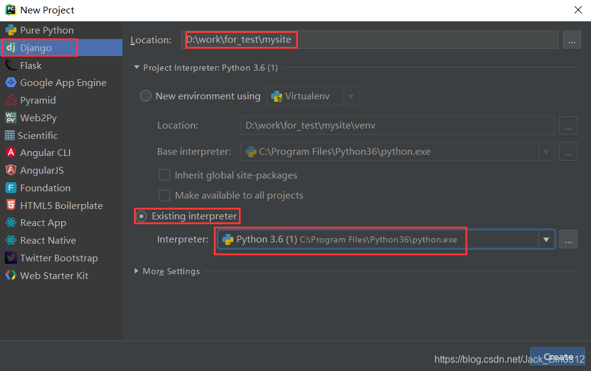Click the Web Starter Kit icon

click(x=10, y=275)
